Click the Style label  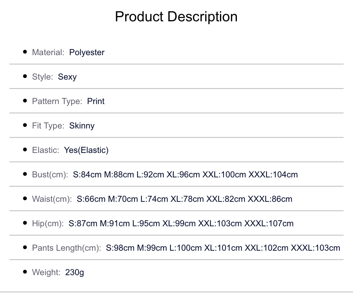(x=42, y=77)
